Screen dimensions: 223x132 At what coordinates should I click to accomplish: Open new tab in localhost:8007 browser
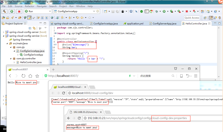pos(53,70)
